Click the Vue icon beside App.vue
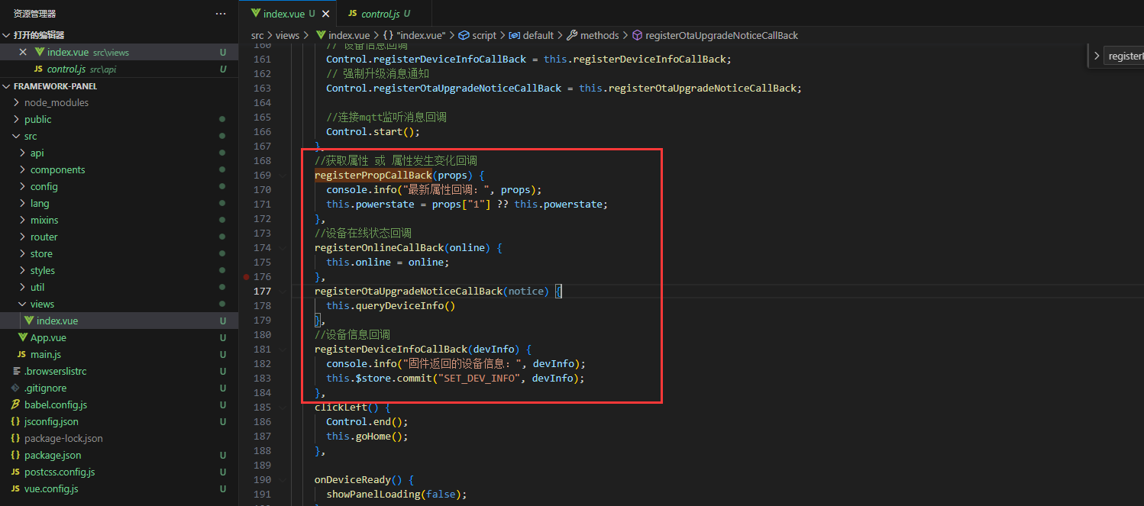The image size is (1144, 506). [x=22, y=337]
